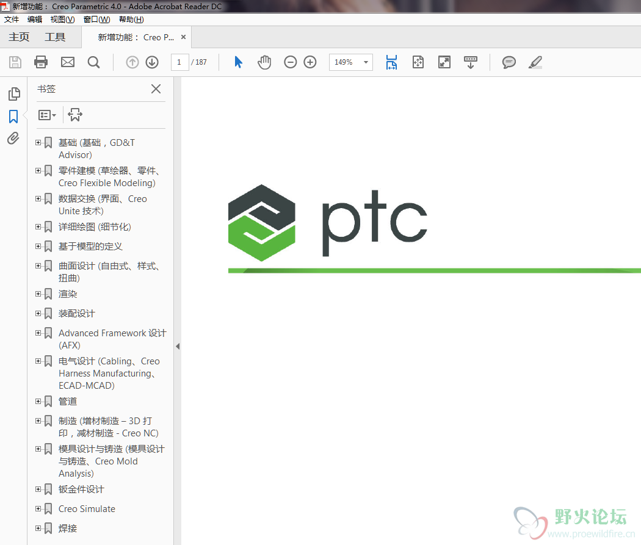Close the Creo document tab
This screenshot has height=545, width=641.
(184, 37)
